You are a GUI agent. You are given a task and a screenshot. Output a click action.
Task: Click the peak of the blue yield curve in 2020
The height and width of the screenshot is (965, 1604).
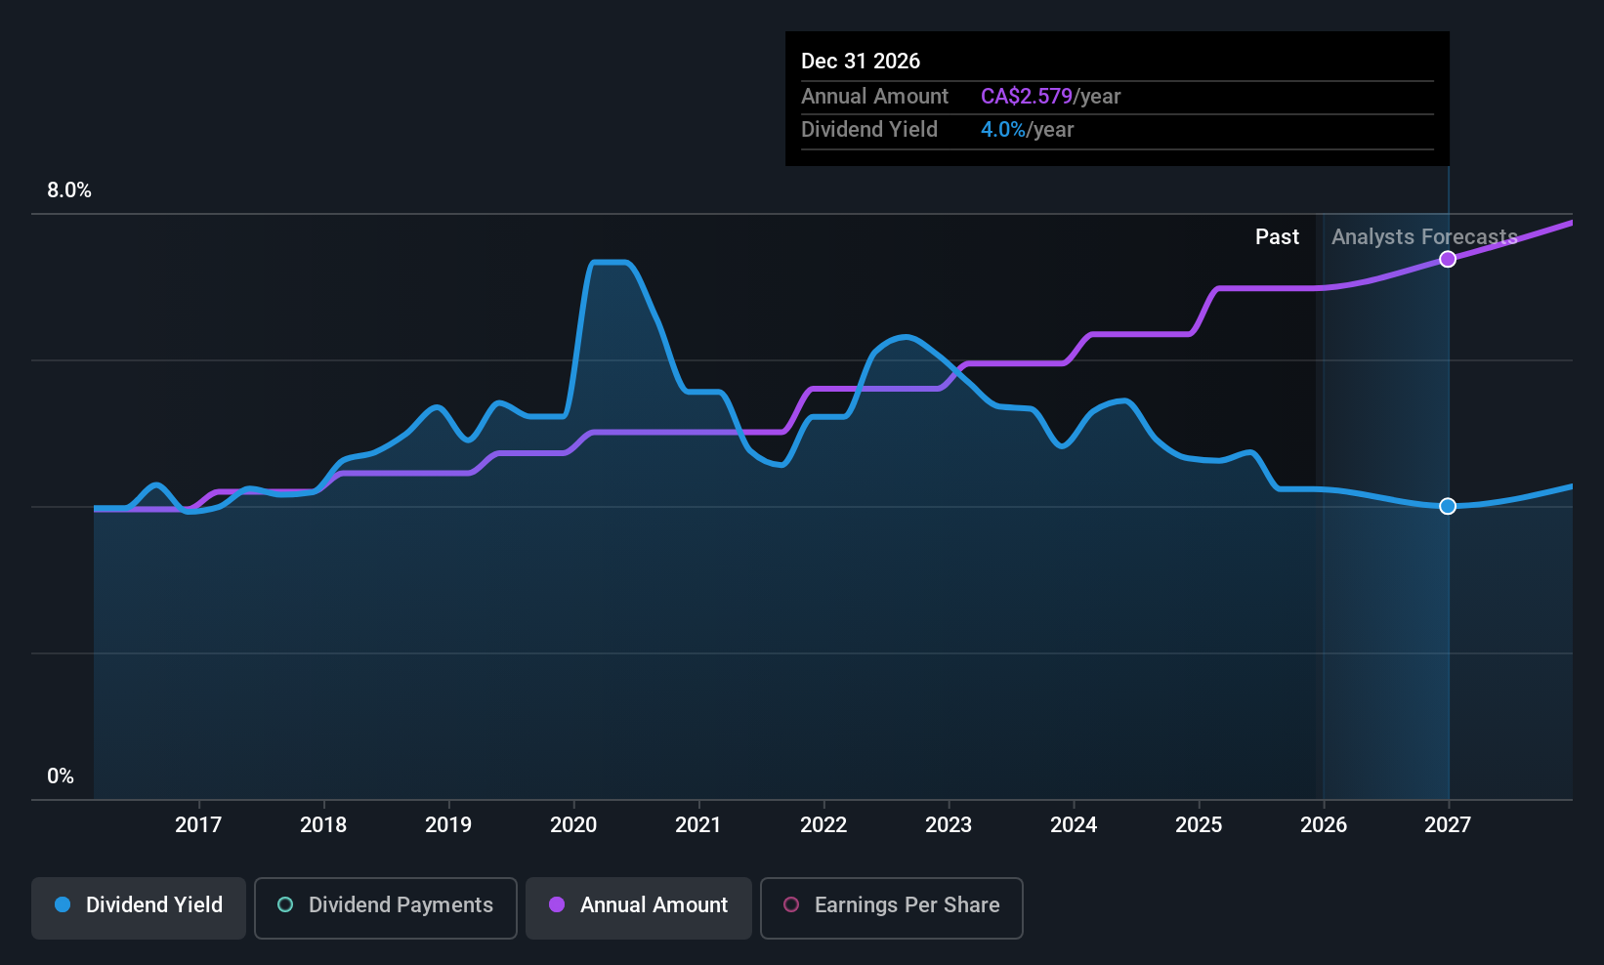click(611, 262)
